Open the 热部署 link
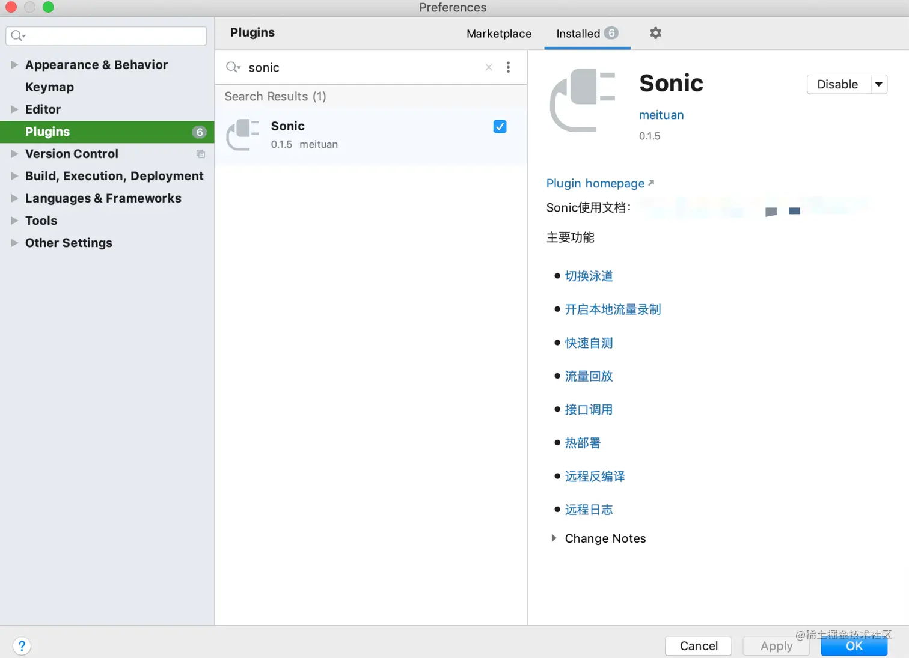The height and width of the screenshot is (658, 909). click(x=583, y=443)
